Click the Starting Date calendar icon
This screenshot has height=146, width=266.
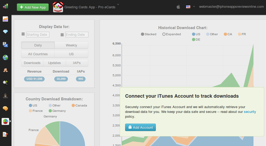23,34
